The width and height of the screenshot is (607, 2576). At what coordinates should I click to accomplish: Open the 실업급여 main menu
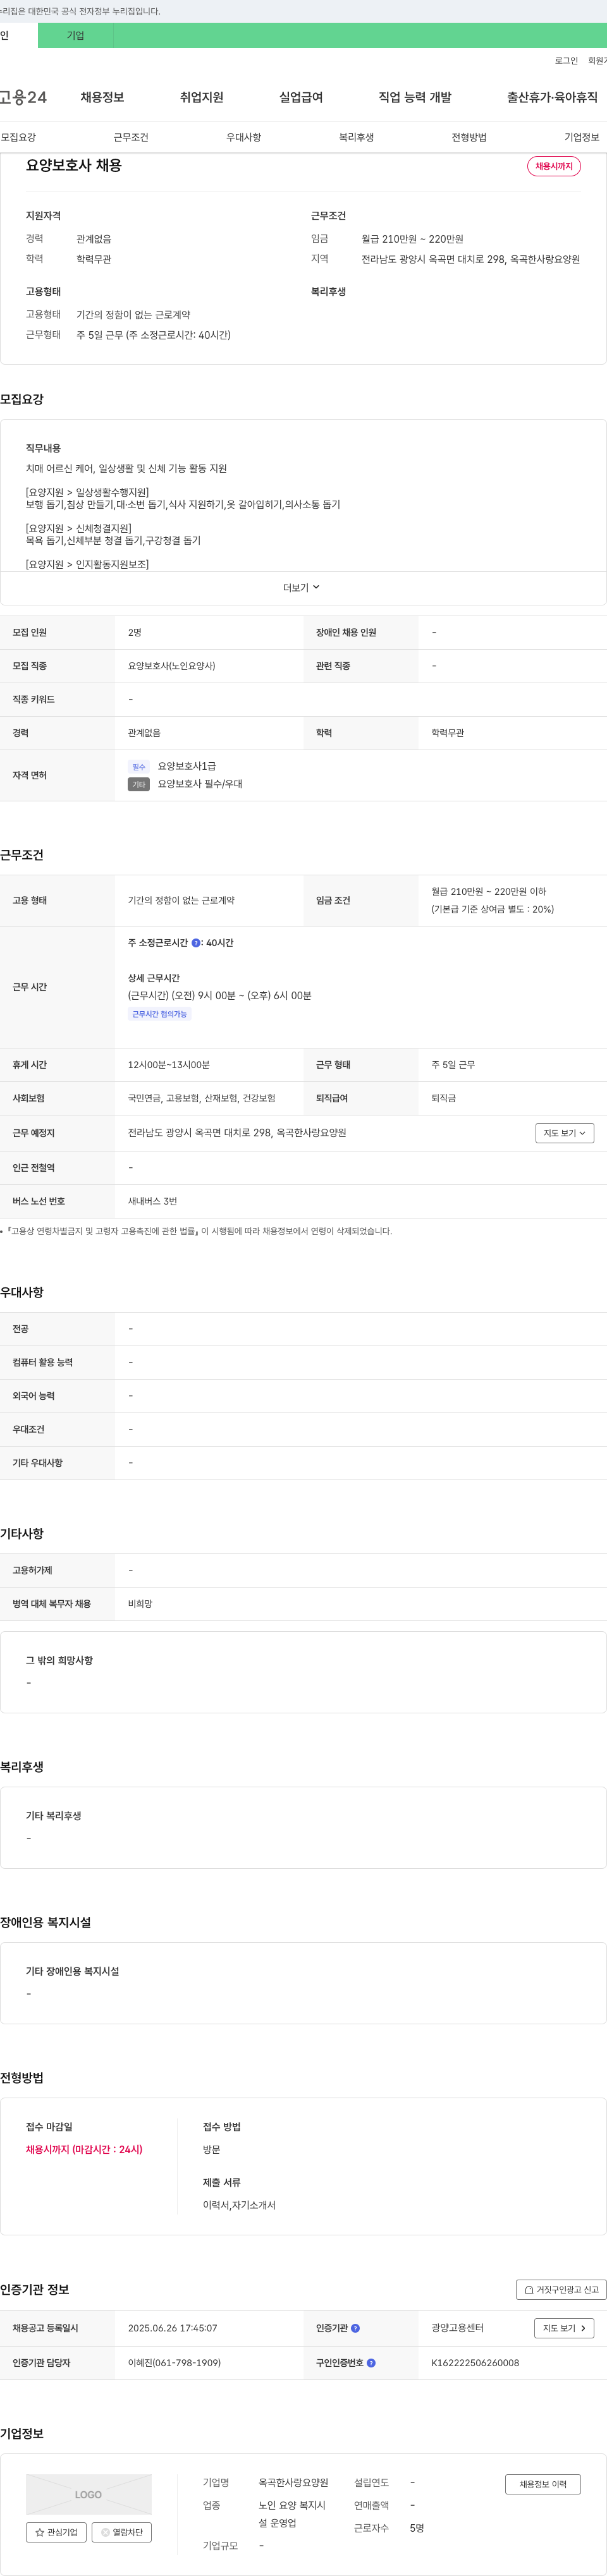[x=301, y=97]
